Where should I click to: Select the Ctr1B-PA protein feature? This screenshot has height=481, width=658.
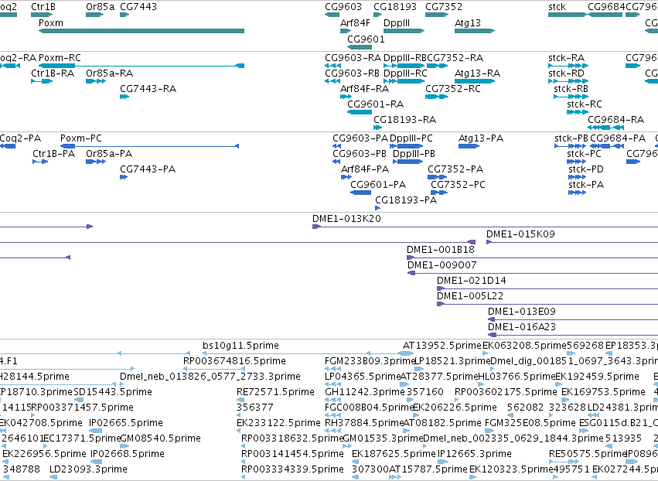point(40,162)
